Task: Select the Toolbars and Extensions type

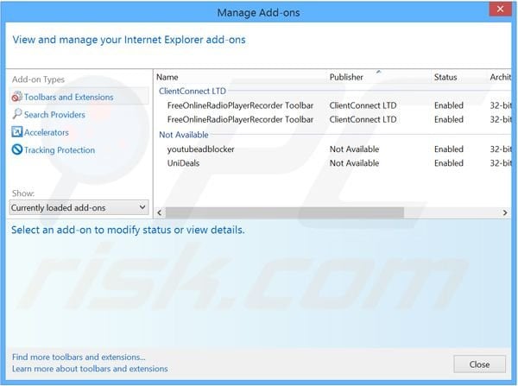Action: tap(79, 97)
